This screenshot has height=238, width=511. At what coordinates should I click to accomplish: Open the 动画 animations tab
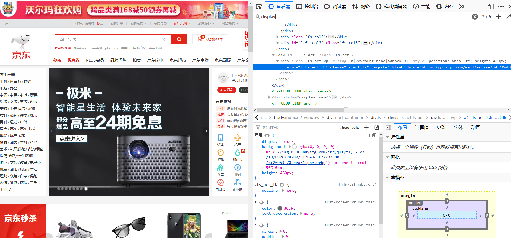tap(475, 127)
